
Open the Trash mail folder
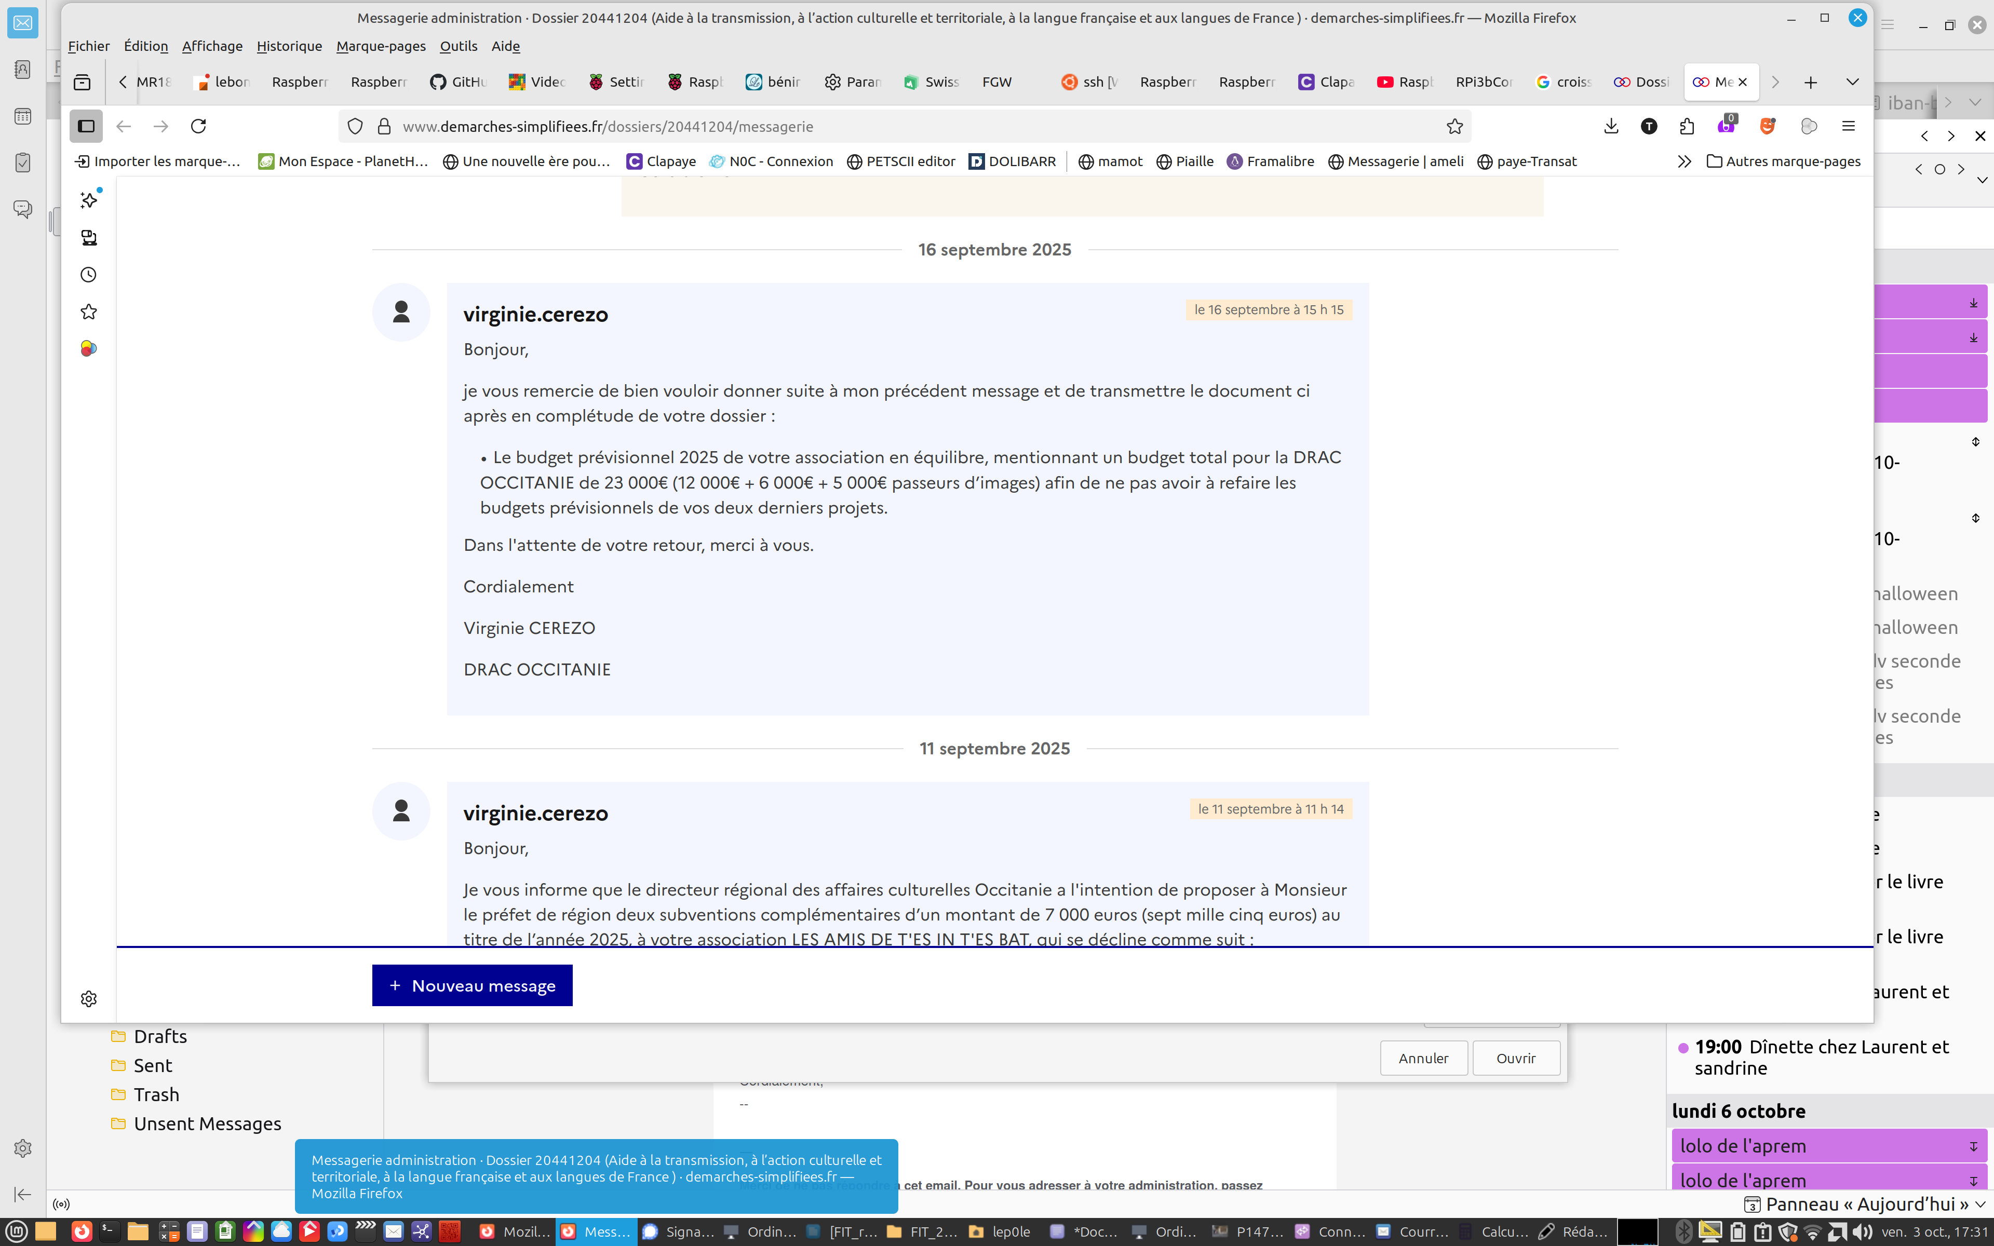tap(156, 1094)
